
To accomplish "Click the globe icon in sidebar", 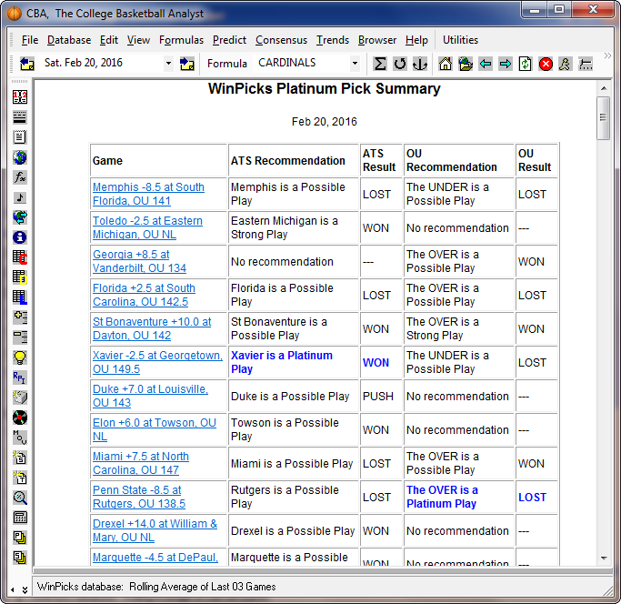I will (20, 157).
